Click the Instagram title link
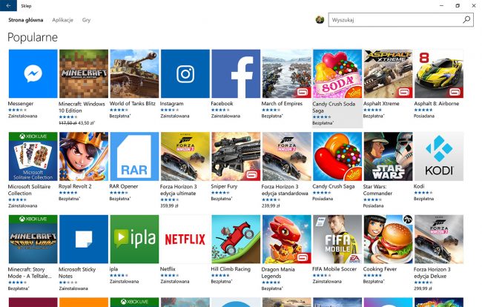 click(171, 104)
